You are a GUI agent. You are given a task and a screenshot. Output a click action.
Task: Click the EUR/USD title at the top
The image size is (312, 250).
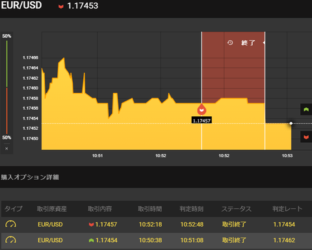click(x=21, y=5)
